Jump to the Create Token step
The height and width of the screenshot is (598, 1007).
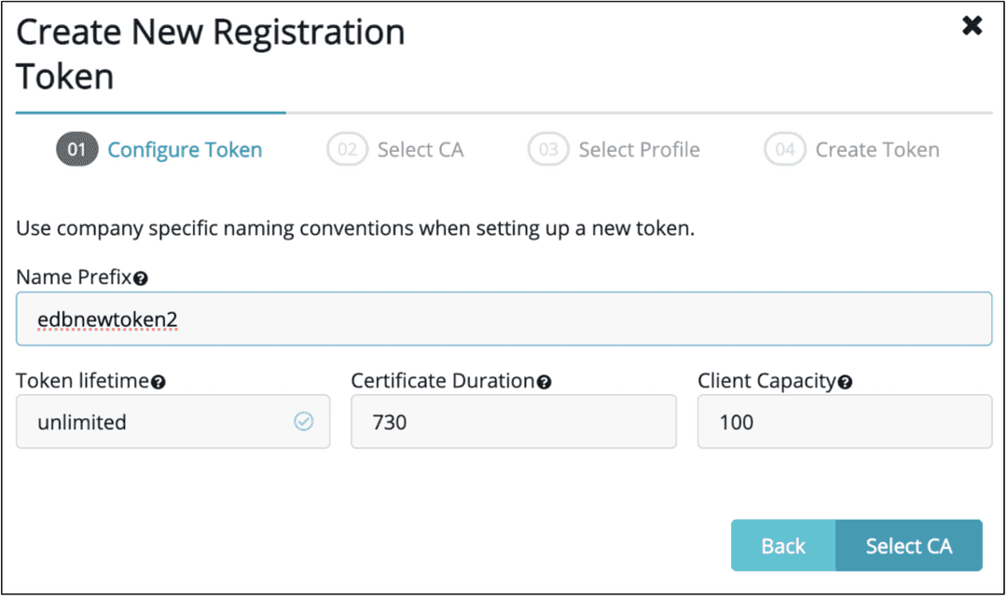pos(876,149)
